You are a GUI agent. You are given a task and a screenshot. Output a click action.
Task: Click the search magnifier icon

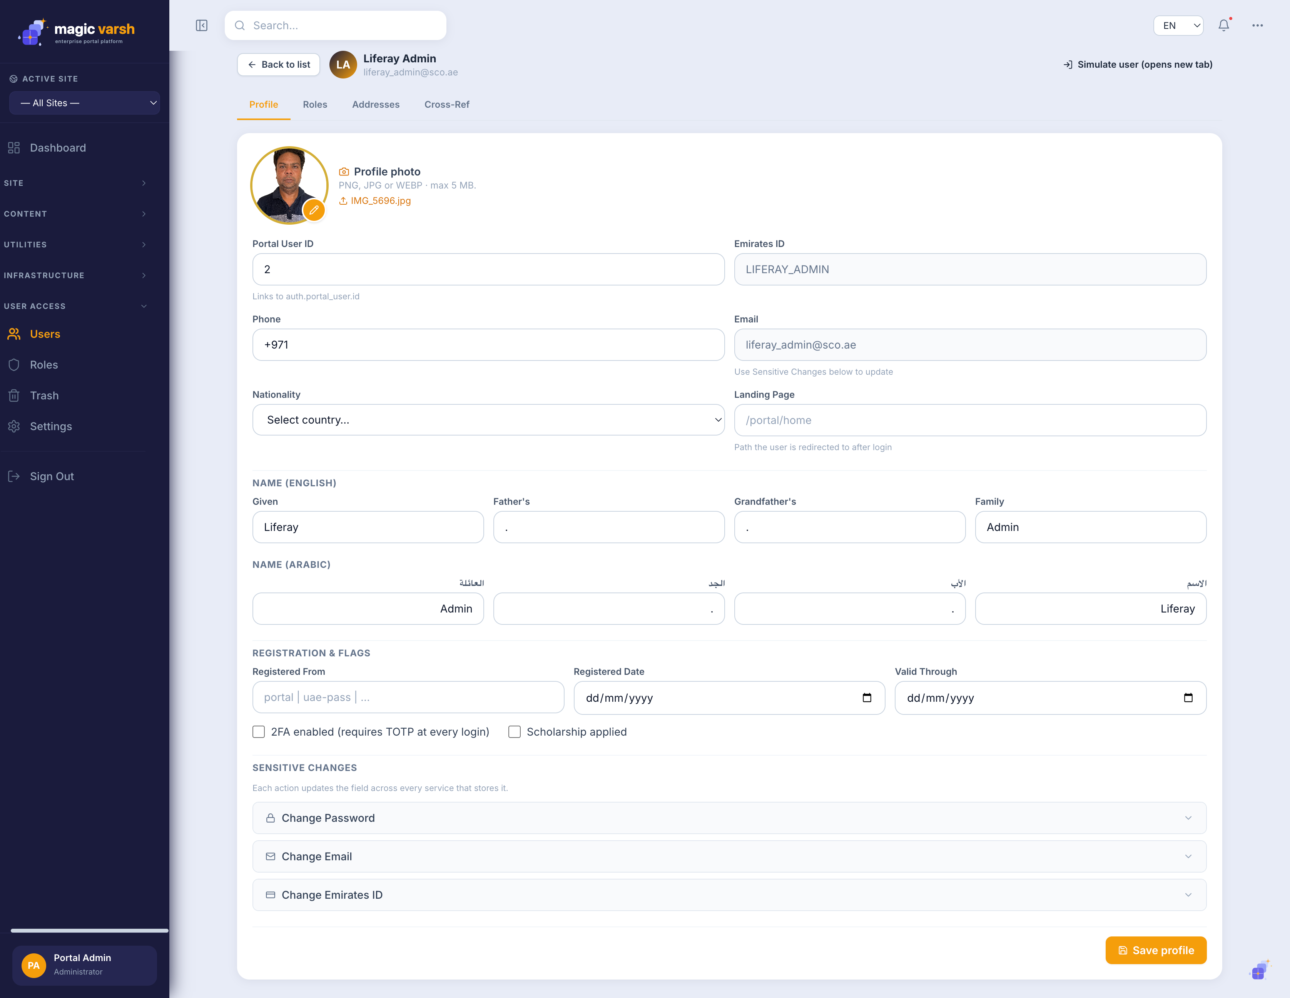[x=240, y=25]
